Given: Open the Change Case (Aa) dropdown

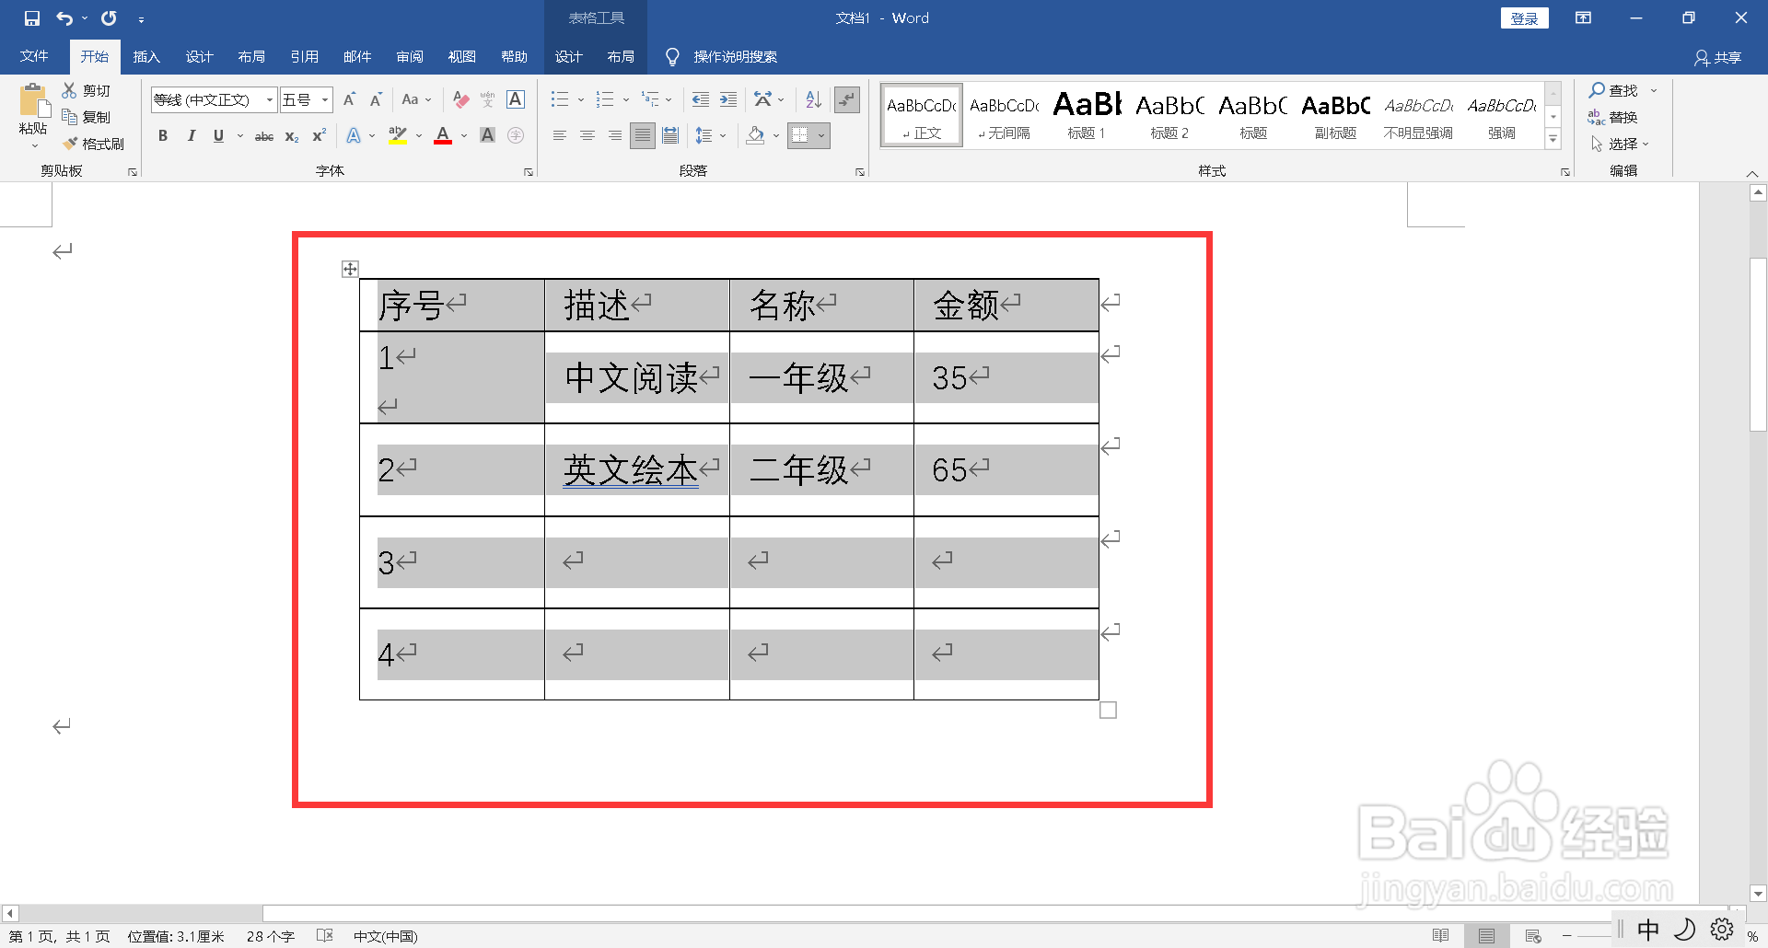Looking at the screenshot, I should click(417, 99).
